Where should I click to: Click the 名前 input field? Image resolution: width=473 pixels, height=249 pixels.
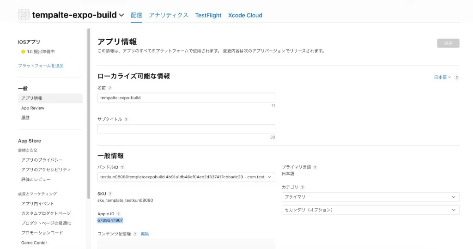coord(186,98)
